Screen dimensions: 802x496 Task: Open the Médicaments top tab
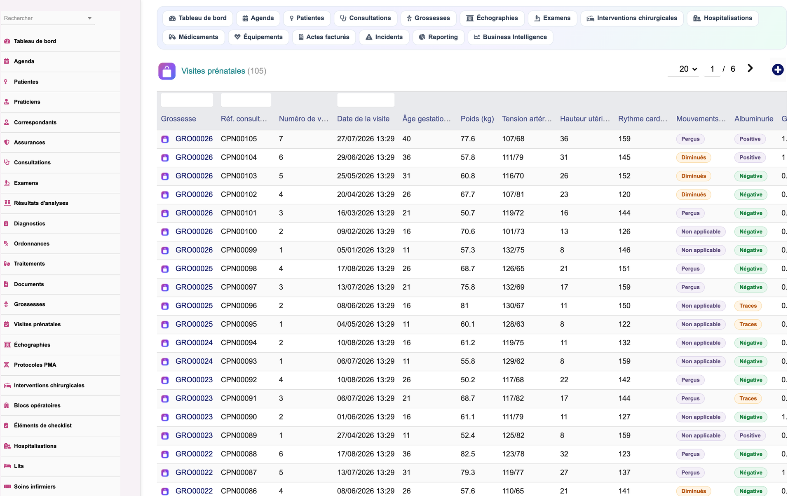tap(194, 37)
